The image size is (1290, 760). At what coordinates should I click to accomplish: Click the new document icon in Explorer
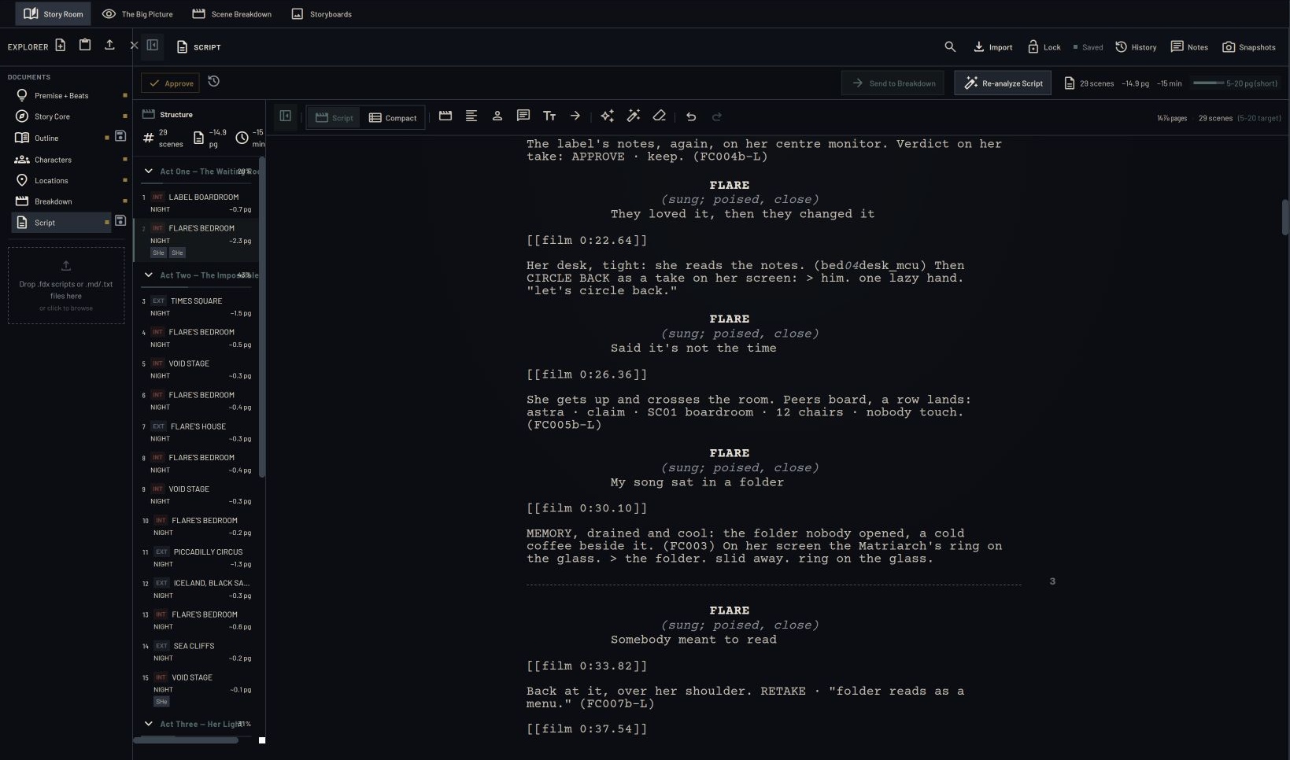pyautogui.click(x=60, y=46)
